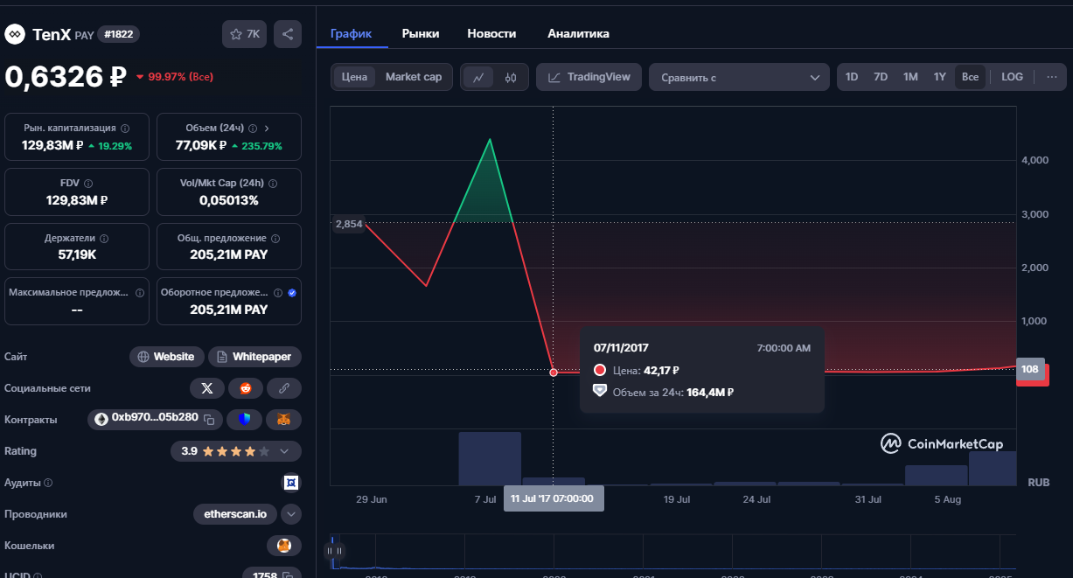Image resolution: width=1073 pixels, height=578 pixels.
Task: Click the 11 Jul price data point
Action: tap(554, 373)
